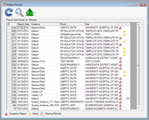This screenshot has width=149, height=120.
Task: Open exception report for ID 2169
Action: tap(120, 85)
